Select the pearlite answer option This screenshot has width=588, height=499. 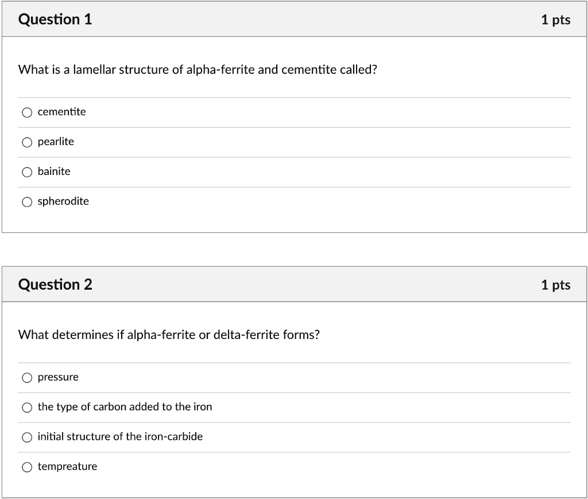[55, 142]
